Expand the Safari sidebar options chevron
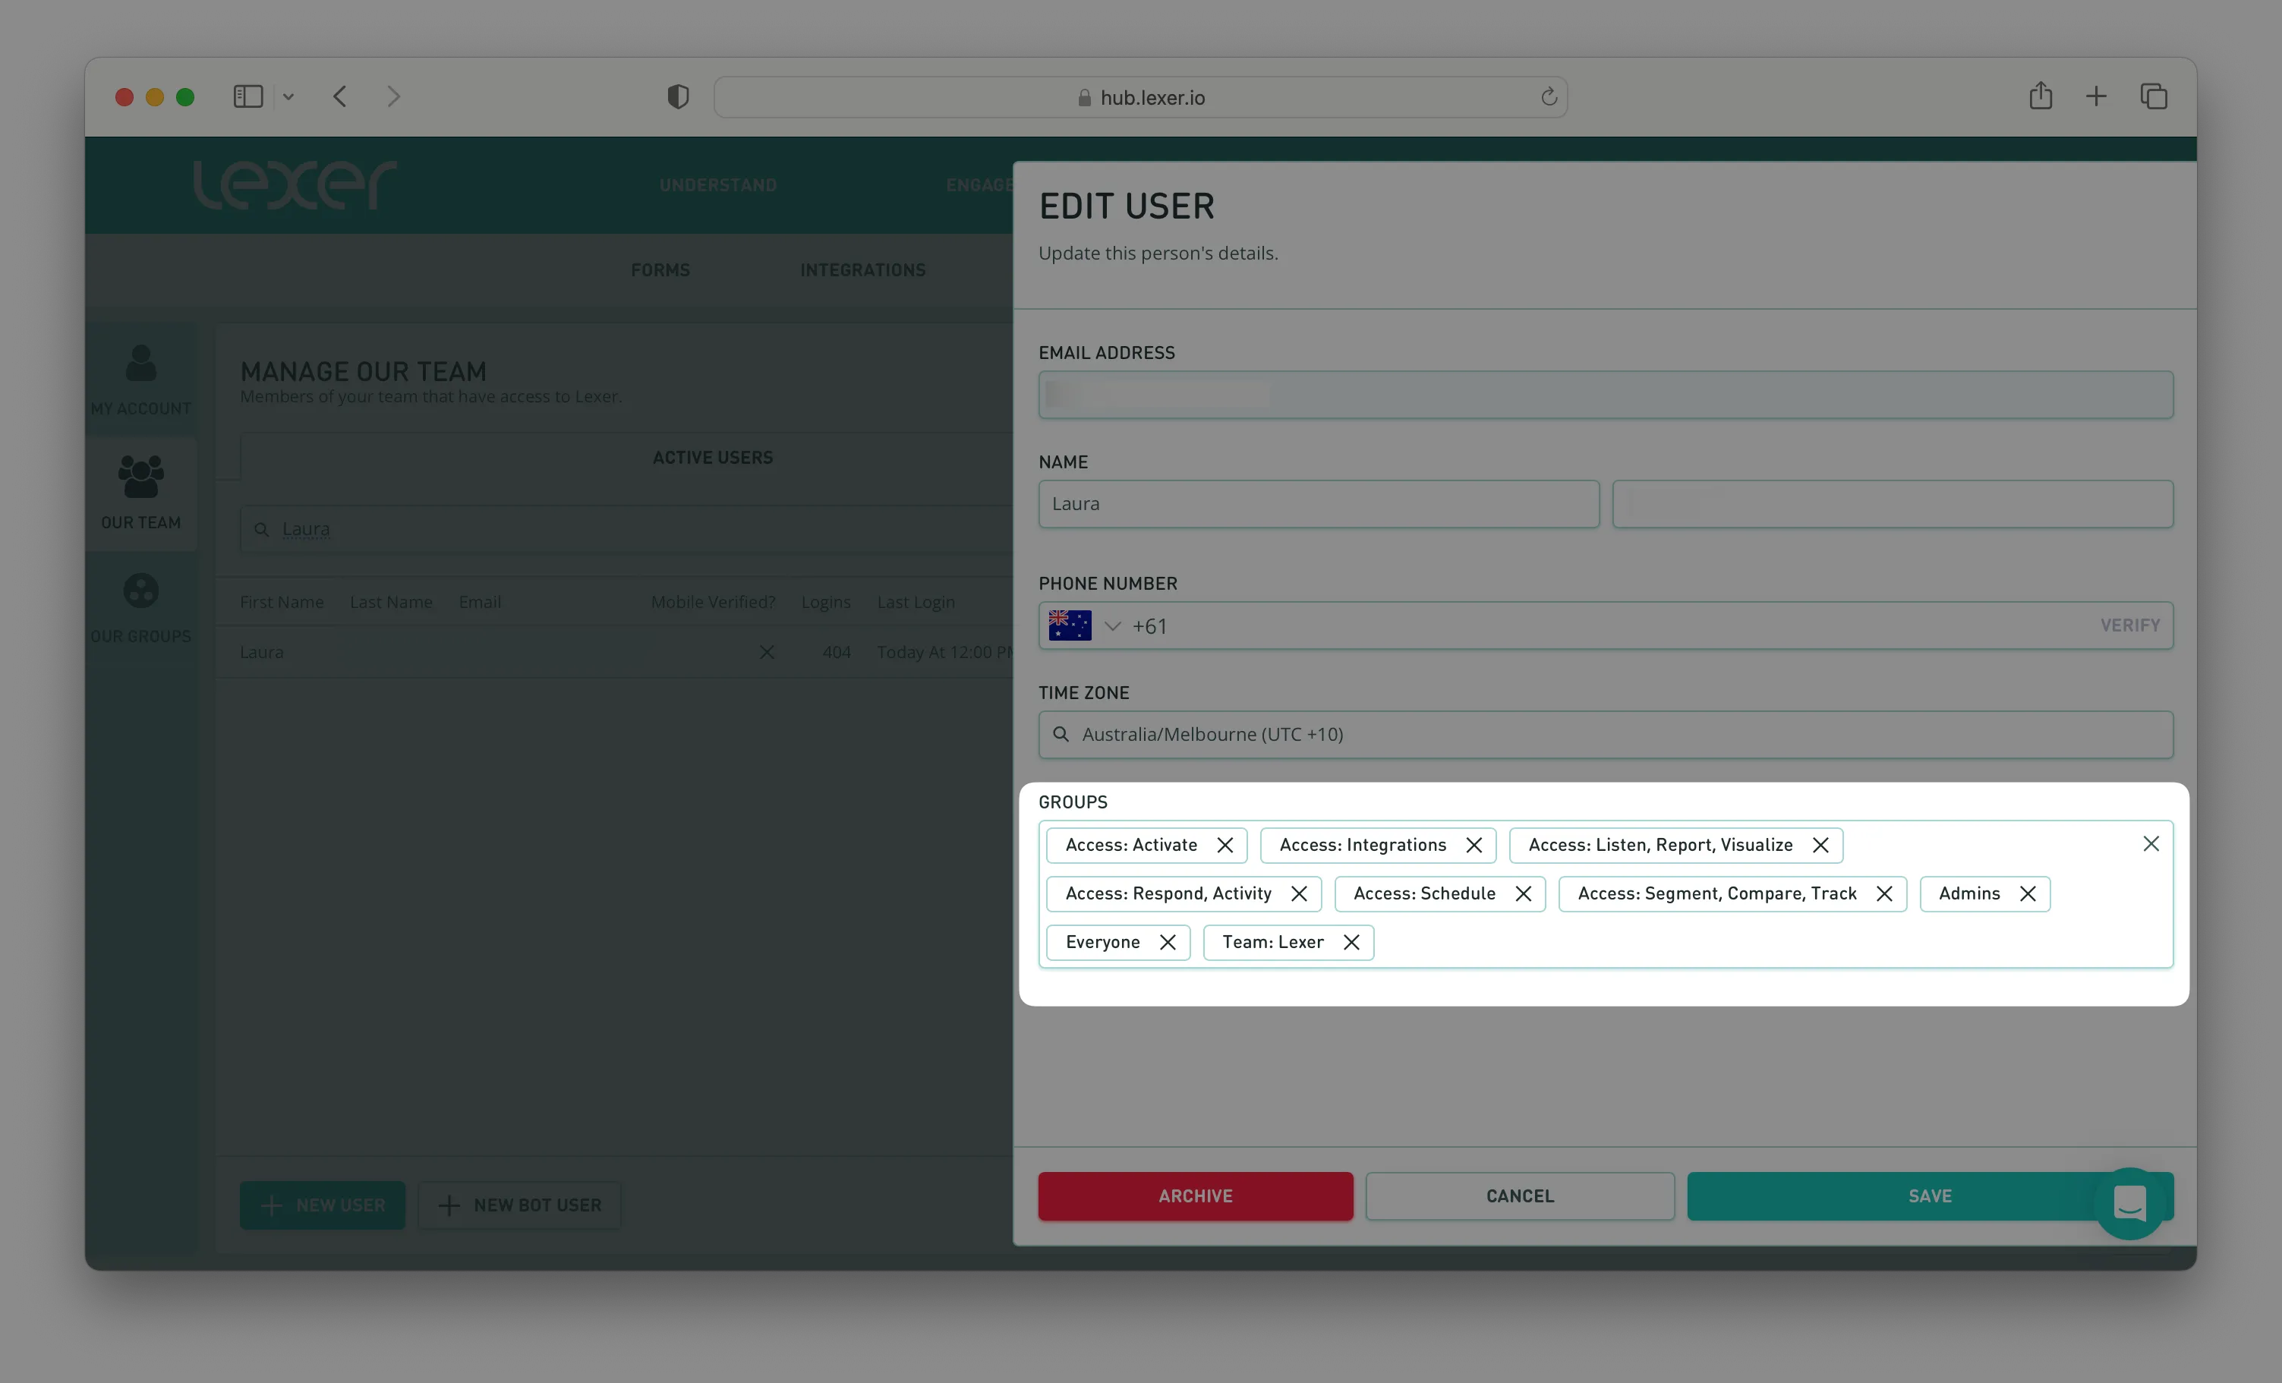The width and height of the screenshot is (2282, 1383). pos(288,96)
